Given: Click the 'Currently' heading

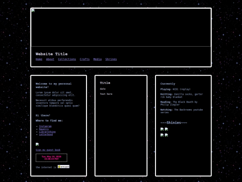Looking at the screenshot, I should [x=168, y=84].
